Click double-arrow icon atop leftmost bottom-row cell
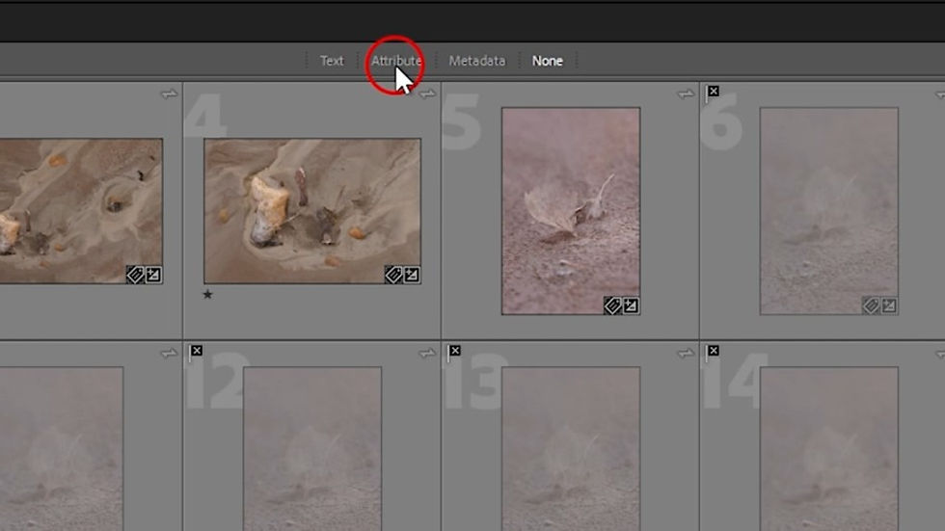Screen dimensions: 945x531 coord(170,354)
